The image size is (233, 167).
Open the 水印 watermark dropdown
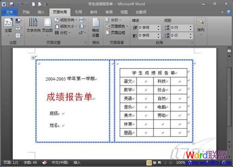tap(114, 20)
